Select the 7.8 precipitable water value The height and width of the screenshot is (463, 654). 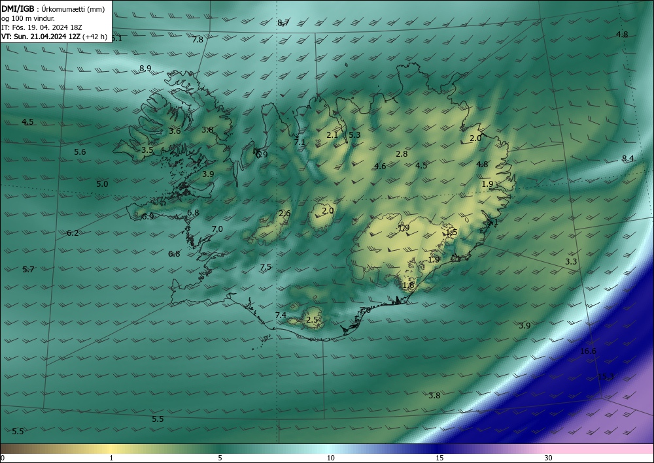tap(198, 40)
